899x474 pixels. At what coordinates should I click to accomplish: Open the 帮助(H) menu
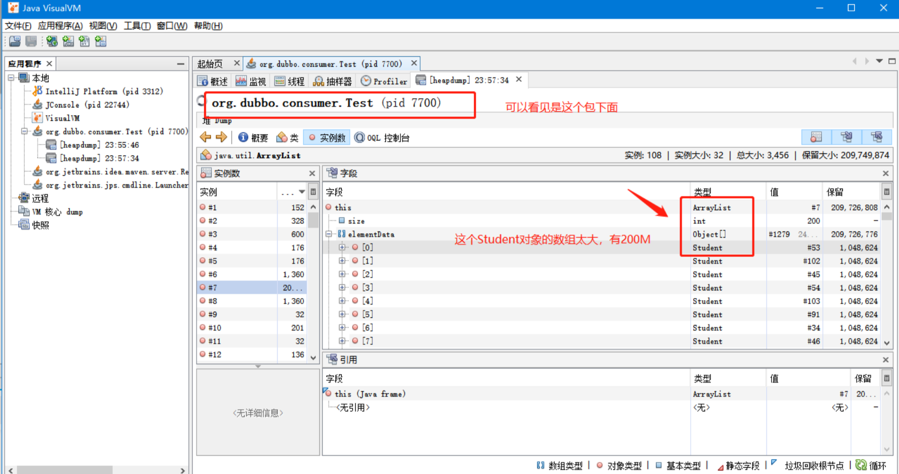click(208, 26)
